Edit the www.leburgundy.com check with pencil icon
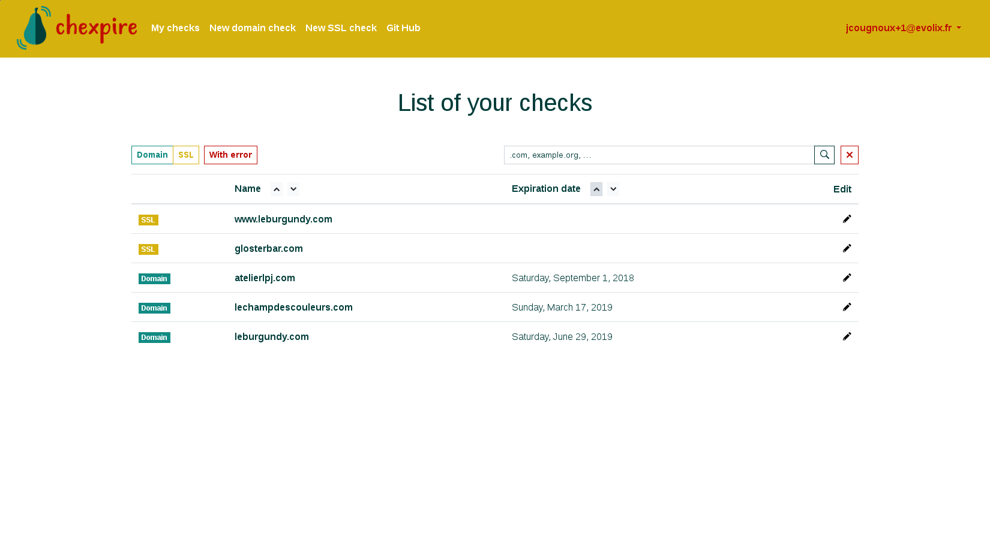The image size is (990, 548). 847,218
